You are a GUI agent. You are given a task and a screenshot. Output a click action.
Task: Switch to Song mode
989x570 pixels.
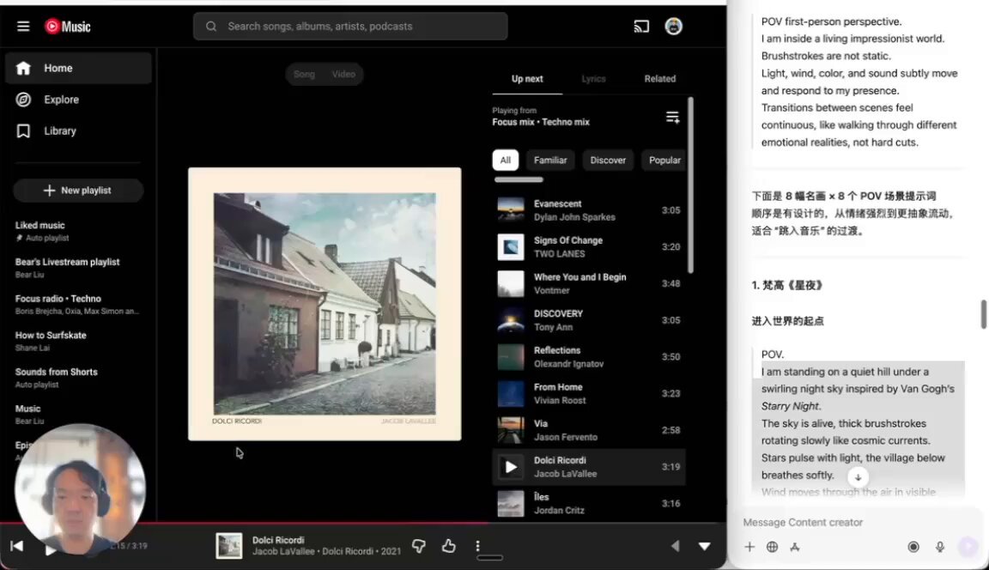304,75
